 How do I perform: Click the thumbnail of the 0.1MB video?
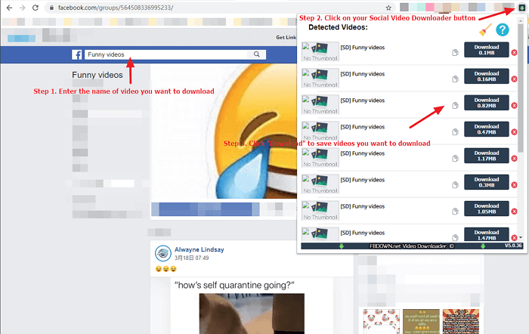[320, 51]
